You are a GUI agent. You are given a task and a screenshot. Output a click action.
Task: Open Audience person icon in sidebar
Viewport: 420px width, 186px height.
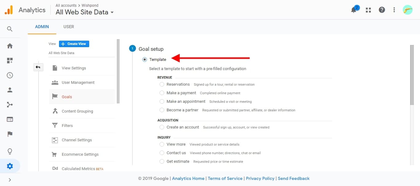click(10, 90)
